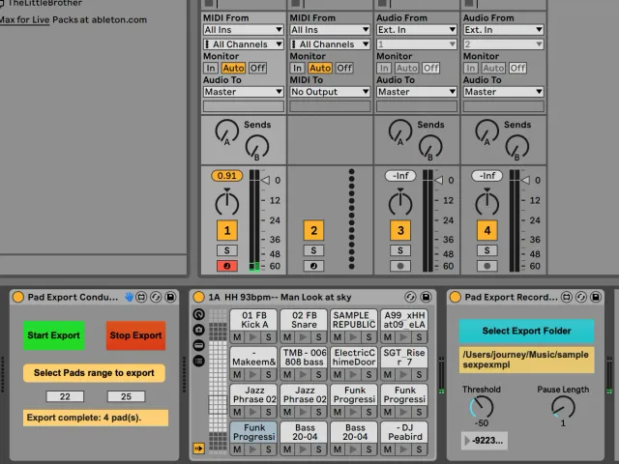Open track 2 MIDI From All Ins dropdown
This screenshot has height=464, width=619.
(330, 30)
